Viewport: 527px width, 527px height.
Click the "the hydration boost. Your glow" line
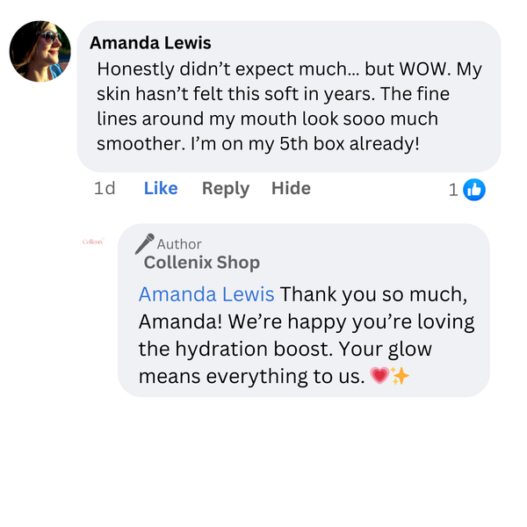coord(285,350)
